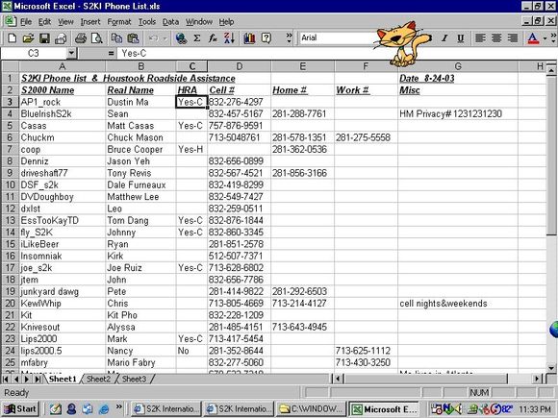
Task: Click the Undo arrow icon
Action: click(153, 38)
